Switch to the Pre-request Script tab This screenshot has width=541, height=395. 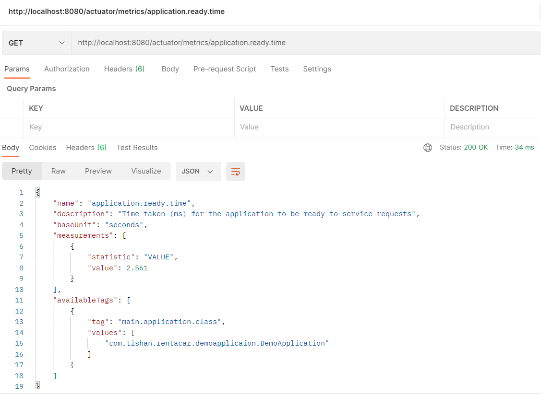point(225,69)
